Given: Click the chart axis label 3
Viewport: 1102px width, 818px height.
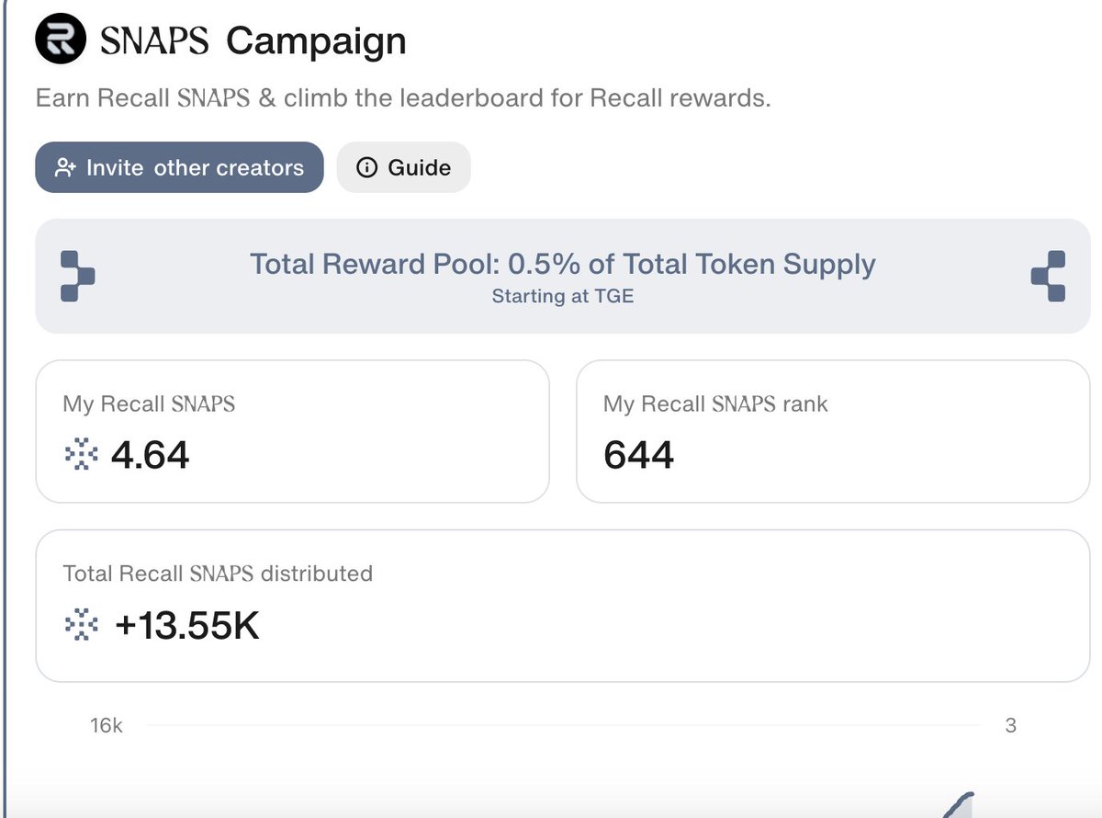Looking at the screenshot, I should click(x=1011, y=725).
